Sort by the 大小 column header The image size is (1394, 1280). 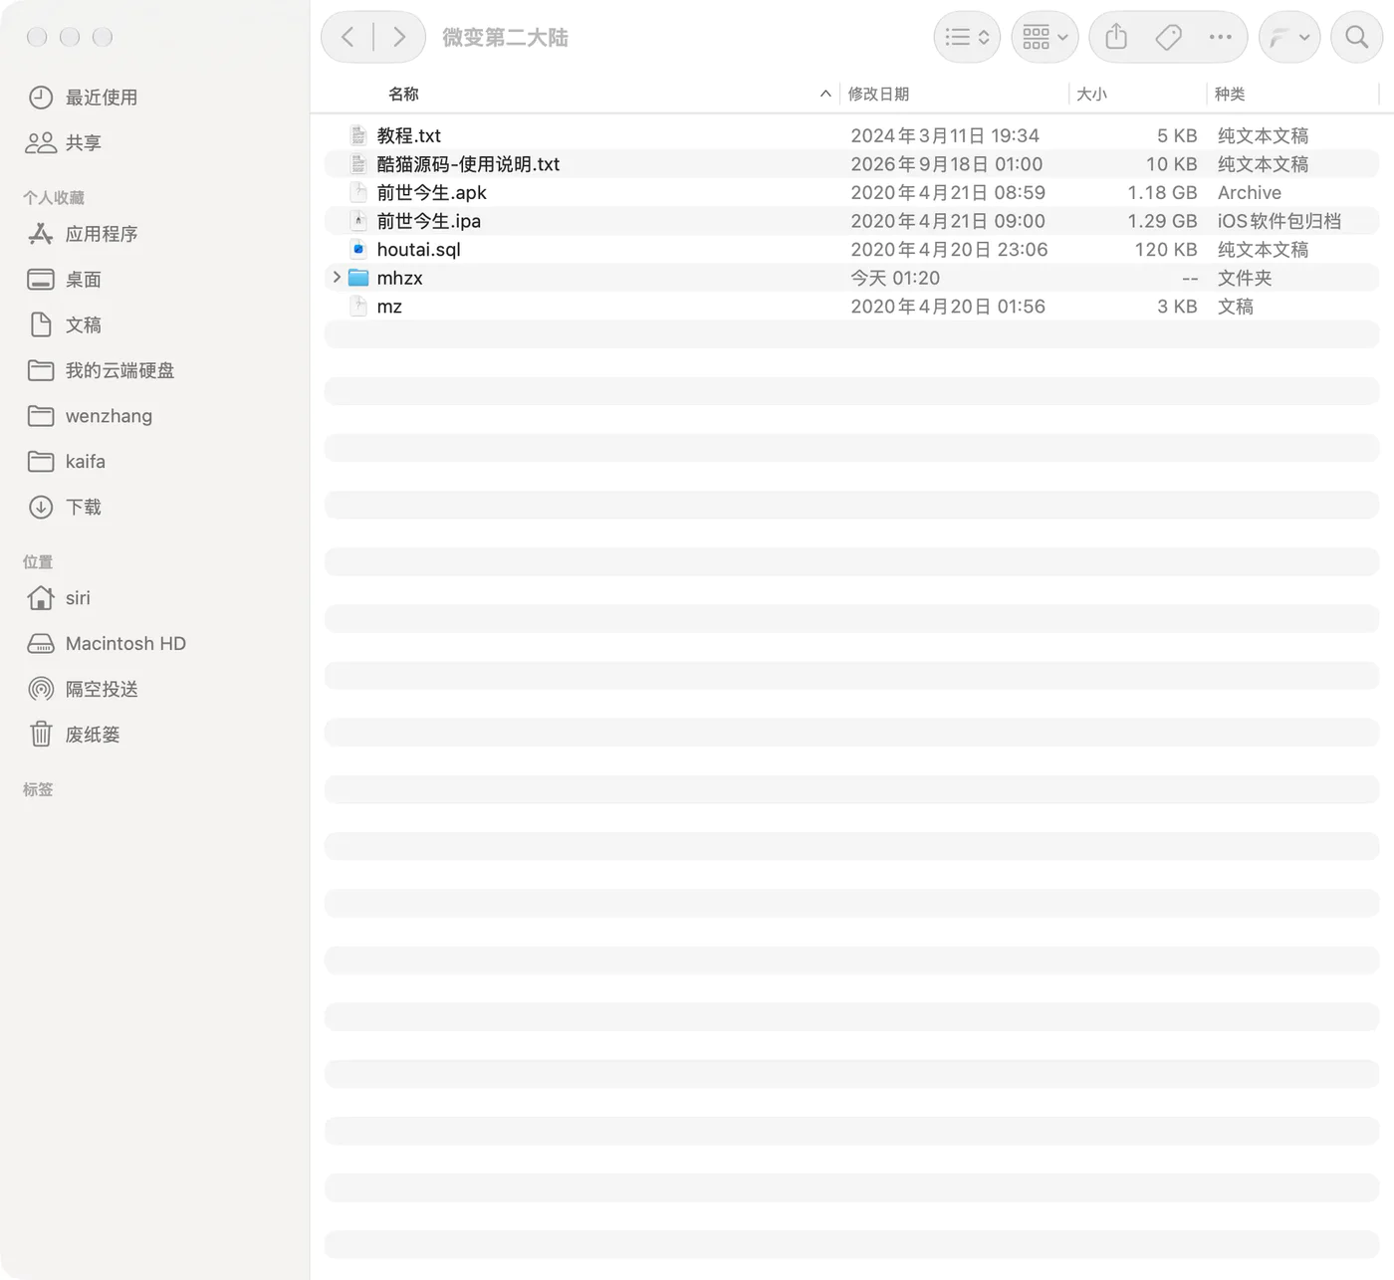1091,94
